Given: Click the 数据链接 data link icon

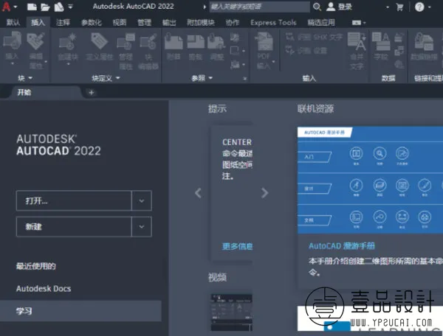Looking at the screenshot, I should [x=424, y=42].
